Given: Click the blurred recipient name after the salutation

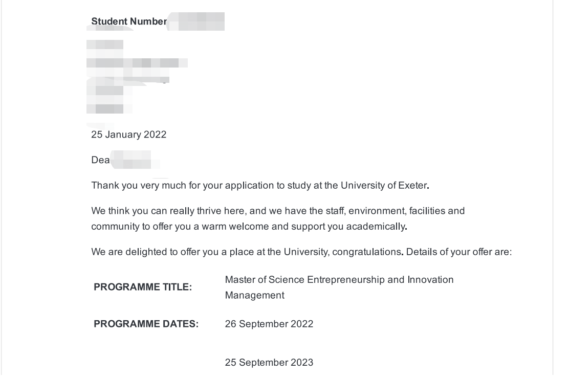Looking at the screenshot, I should [x=132, y=160].
